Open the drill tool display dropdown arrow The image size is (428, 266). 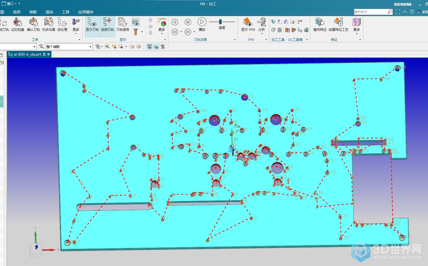click(x=142, y=32)
